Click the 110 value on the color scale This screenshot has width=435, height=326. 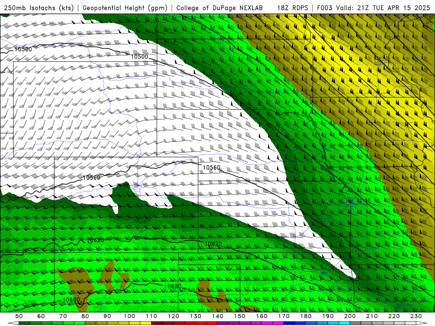coord(152,316)
